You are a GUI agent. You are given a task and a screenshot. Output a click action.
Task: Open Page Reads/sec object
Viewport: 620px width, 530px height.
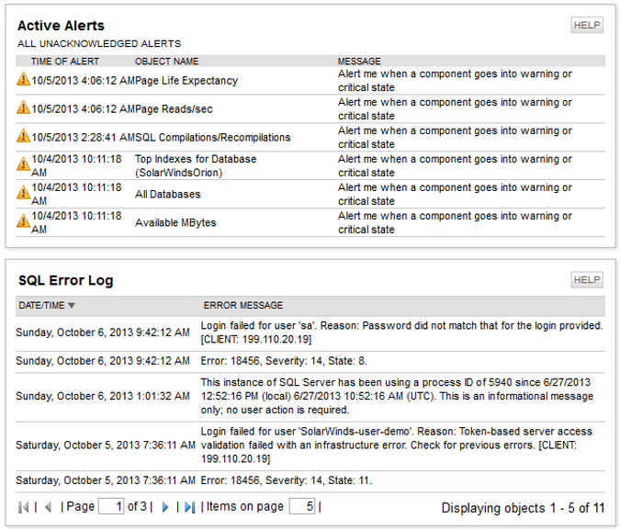174,109
